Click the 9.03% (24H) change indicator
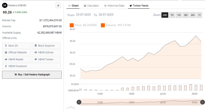Viewport: 210px width, 111px height. [x=20, y=12]
